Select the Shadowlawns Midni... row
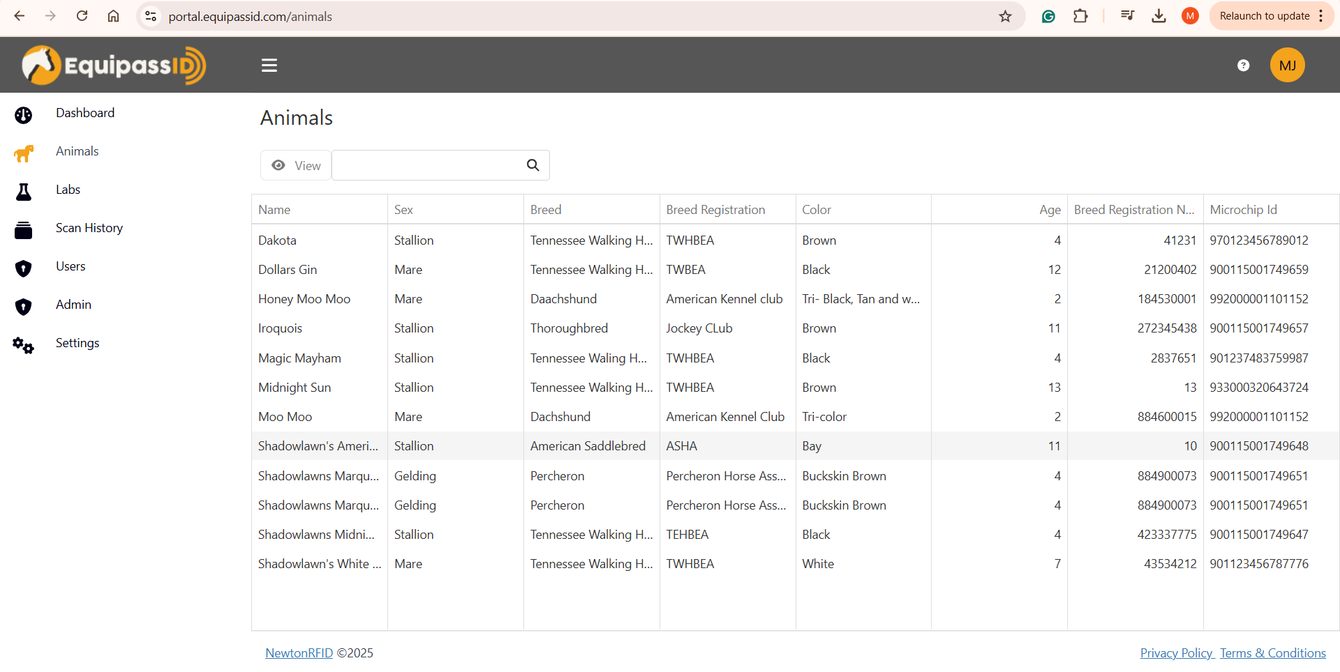Screen dimensions: 1340x672 click(x=796, y=535)
